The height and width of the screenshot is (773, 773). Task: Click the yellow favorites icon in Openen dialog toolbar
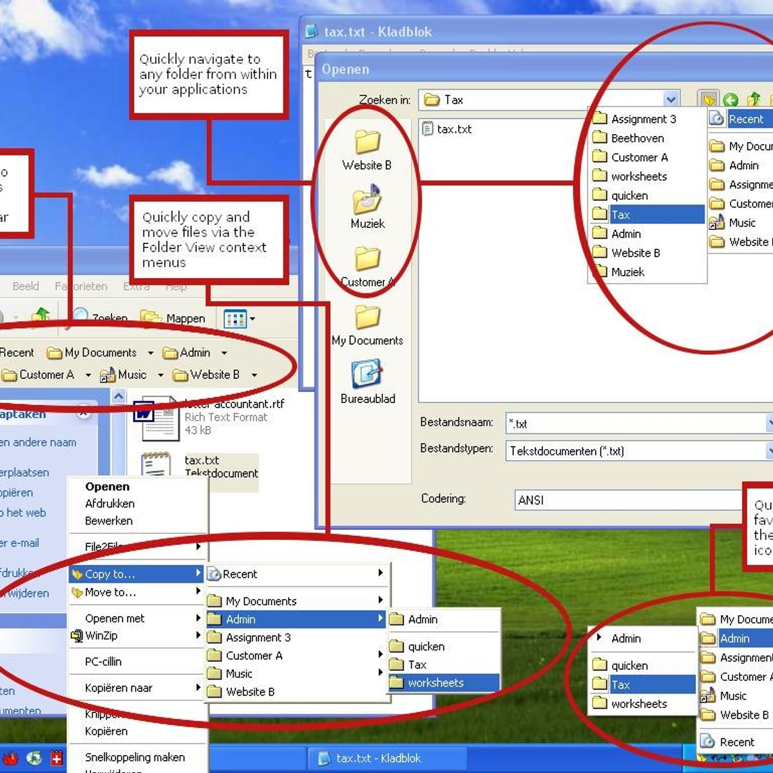(x=709, y=100)
